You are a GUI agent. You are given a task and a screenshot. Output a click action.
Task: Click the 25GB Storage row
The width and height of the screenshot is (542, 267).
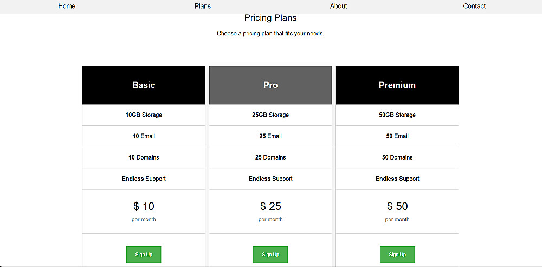pyautogui.click(x=270, y=115)
